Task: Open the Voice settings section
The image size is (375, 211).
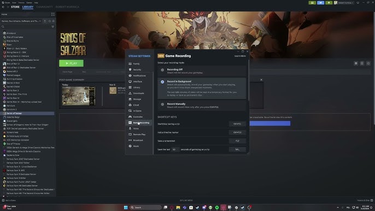Action: click(x=136, y=128)
